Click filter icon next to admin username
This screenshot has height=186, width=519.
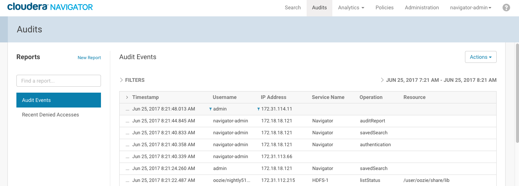211,109
